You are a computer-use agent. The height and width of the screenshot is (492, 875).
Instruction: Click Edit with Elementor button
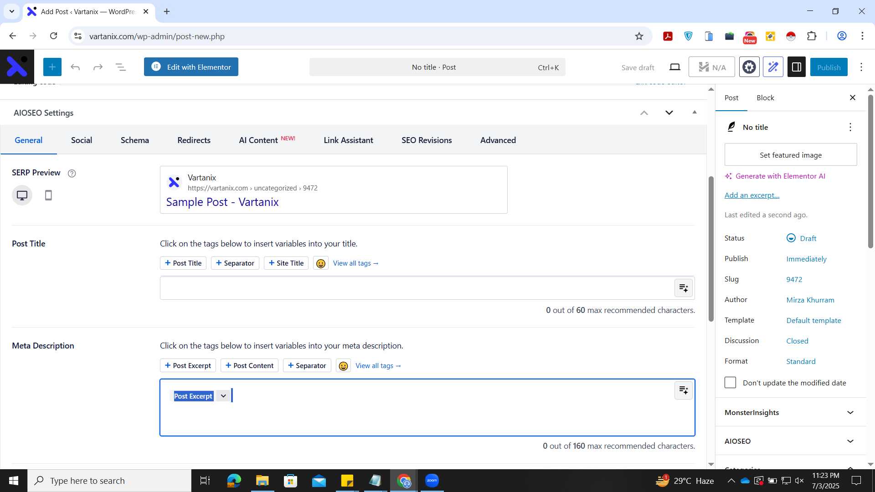pyautogui.click(x=191, y=67)
